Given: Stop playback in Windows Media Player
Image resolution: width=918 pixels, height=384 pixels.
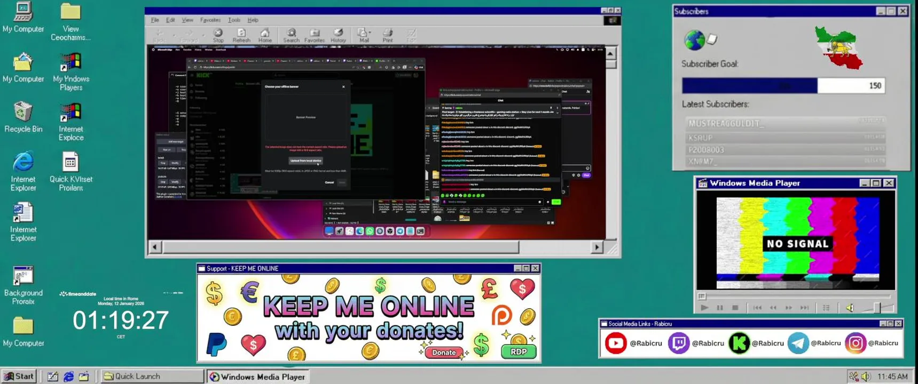Looking at the screenshot, I should coord(735,308).
